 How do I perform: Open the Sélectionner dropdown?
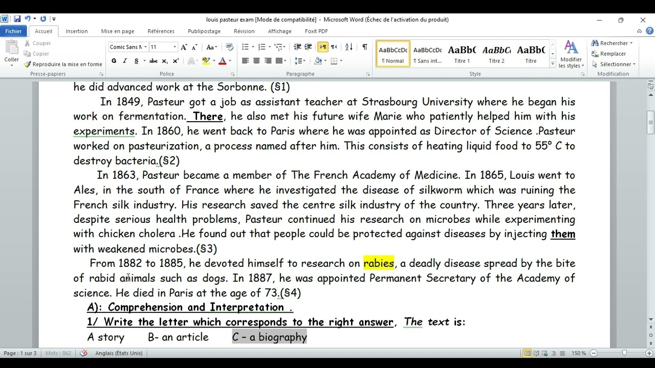614,64
